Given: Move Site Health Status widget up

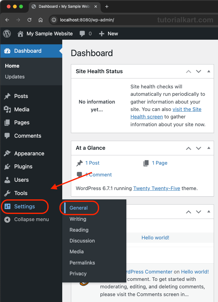Looking at the screenshot, I should coord(189,71).
